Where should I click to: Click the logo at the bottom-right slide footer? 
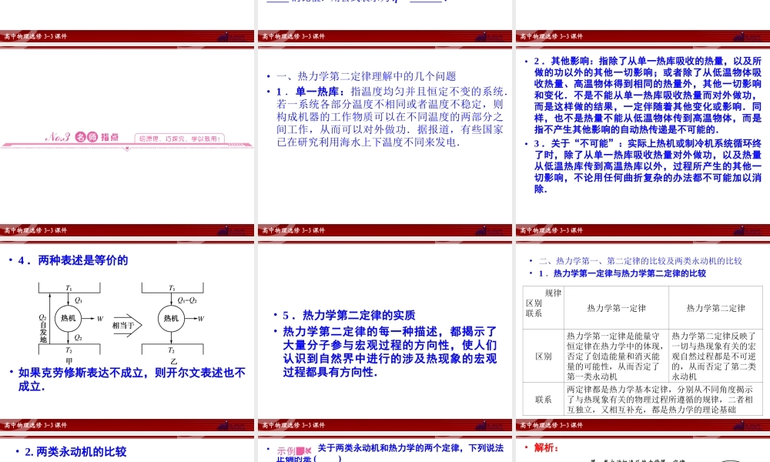pyautogui.click(x=740, y=424)
